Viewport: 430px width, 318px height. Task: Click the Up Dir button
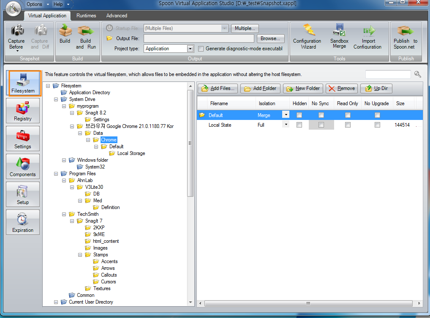tap(376, 88)
